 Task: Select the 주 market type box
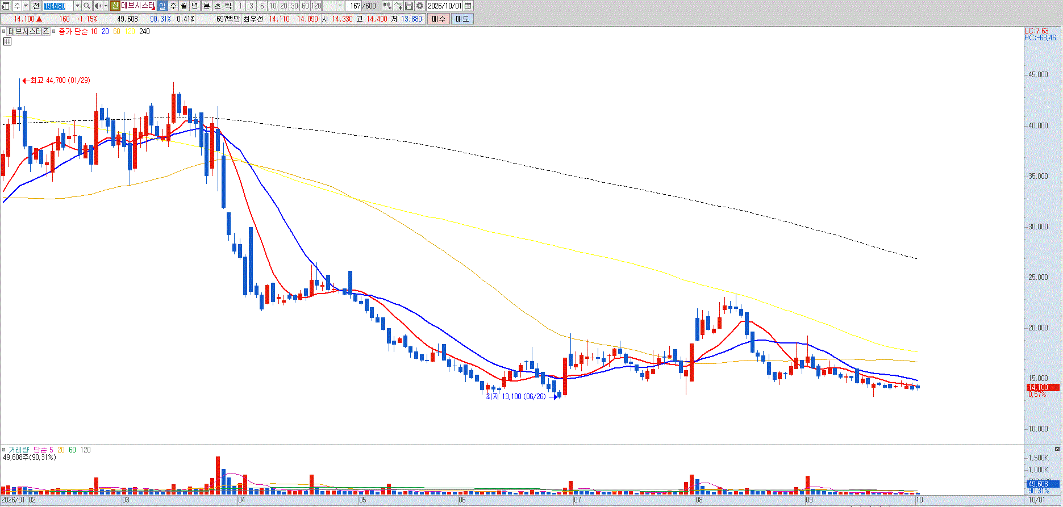16,6
